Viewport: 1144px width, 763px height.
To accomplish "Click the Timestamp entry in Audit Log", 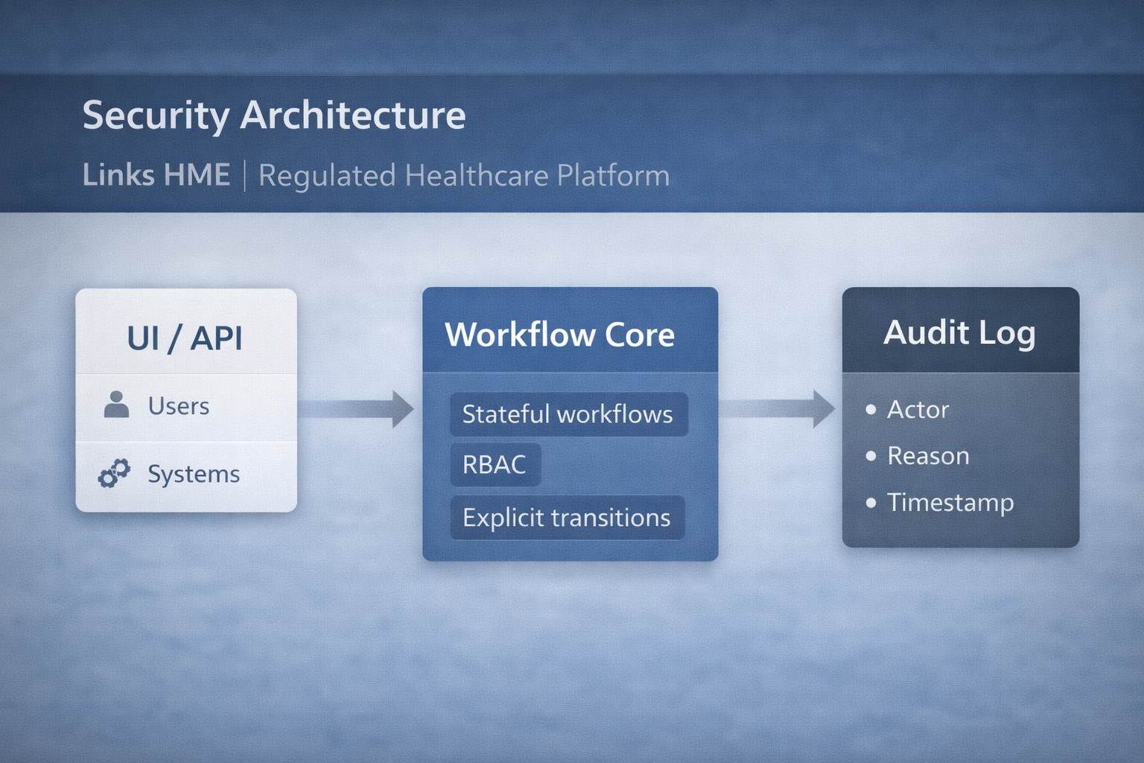I will (950, 503).
